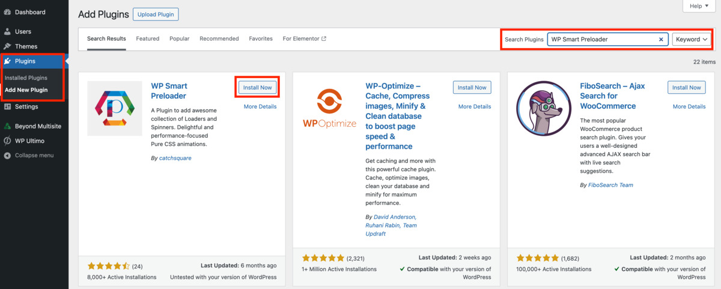View More Details for WP Smart Preloader
Viewport: 721px width, 289px height.
pyautogui.click(x=260, y=106)
